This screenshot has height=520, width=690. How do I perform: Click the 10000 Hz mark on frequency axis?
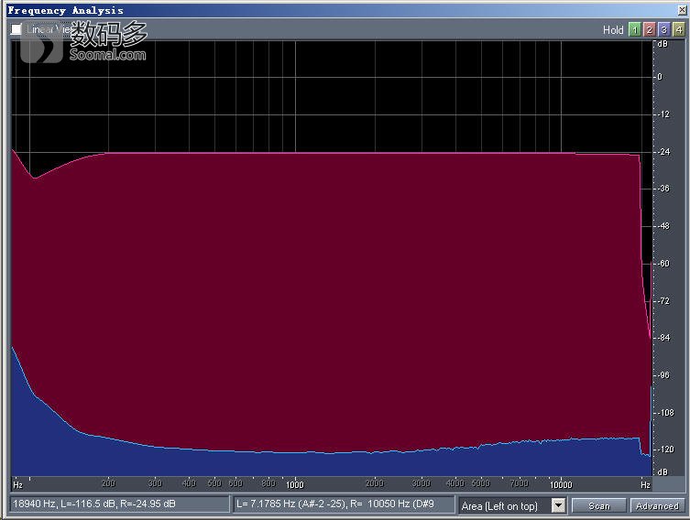click(x=561, y=483)
